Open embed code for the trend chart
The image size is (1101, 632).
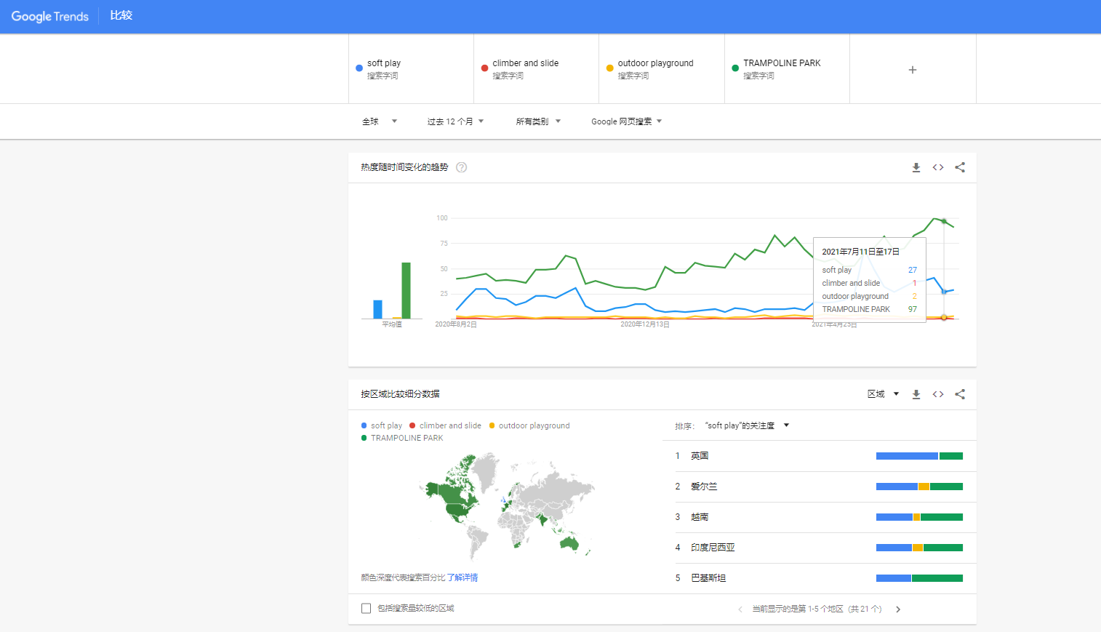(x=938, y=167)
